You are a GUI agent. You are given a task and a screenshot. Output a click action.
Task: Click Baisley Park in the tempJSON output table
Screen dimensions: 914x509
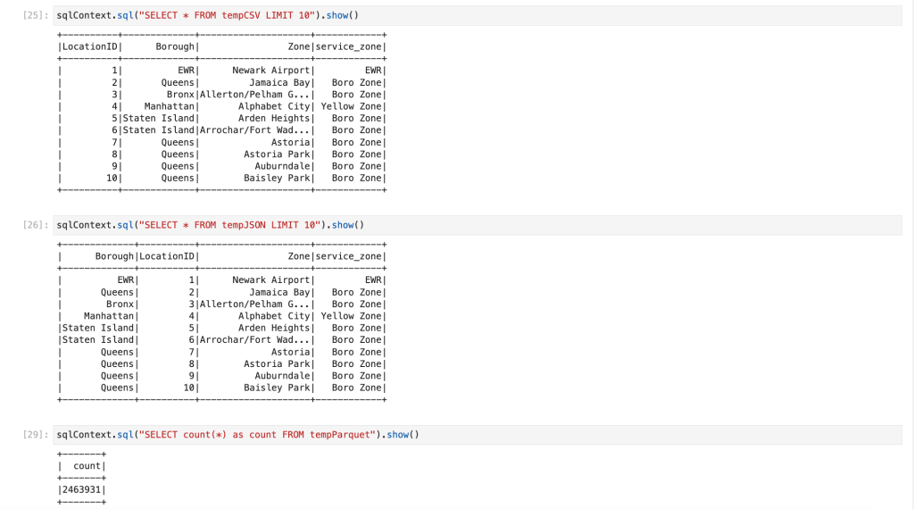click(x=277, y=388)
